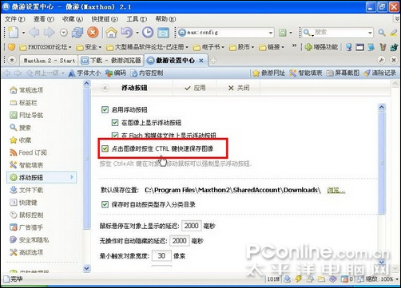Click the favorites heart icon
This screenshot has width=401, height=288.
[11, 47]
